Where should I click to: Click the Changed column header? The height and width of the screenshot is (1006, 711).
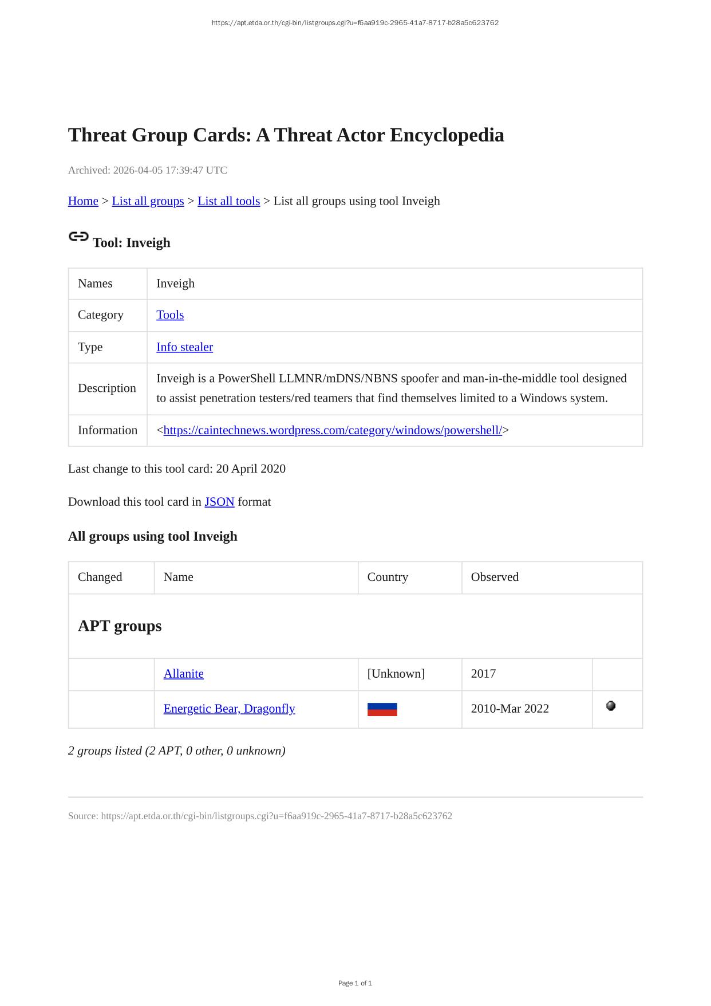[x=100, y=577]
